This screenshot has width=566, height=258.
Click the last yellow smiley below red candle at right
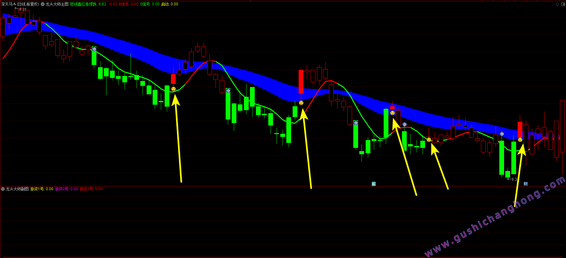[520, 139]
